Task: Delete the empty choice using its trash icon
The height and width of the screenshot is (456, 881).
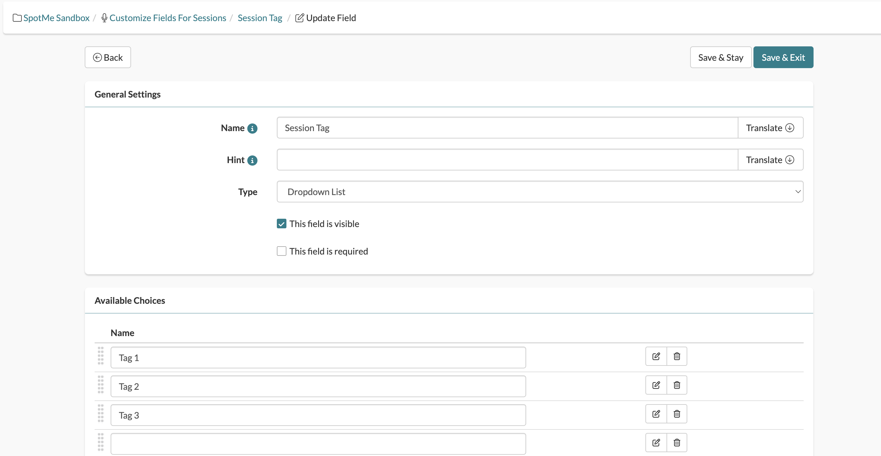Action: (677, 442)
